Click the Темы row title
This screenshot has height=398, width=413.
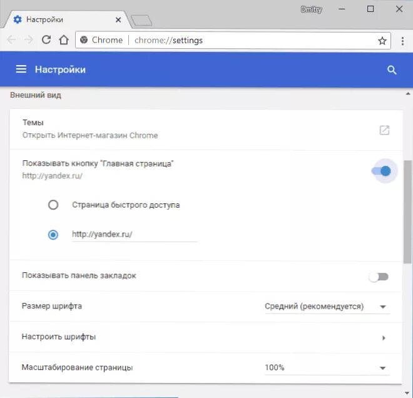pos(33,123)
